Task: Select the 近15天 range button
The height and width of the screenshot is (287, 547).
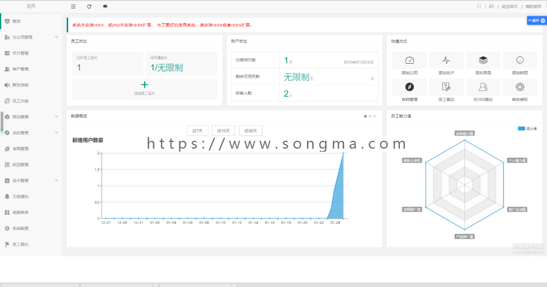Action: [x=224, y=130]
